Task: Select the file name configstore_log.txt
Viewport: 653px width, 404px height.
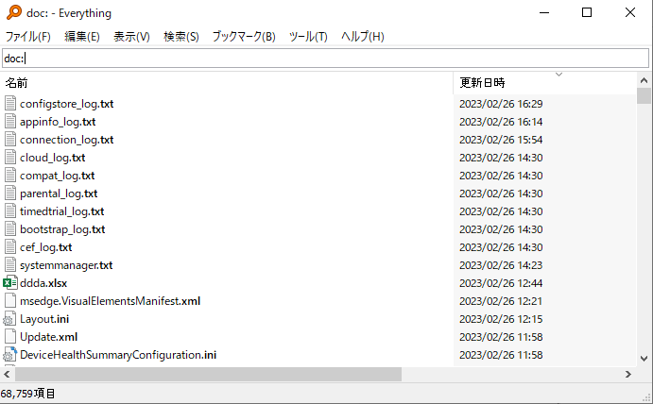Action: (x=67, y=104)
